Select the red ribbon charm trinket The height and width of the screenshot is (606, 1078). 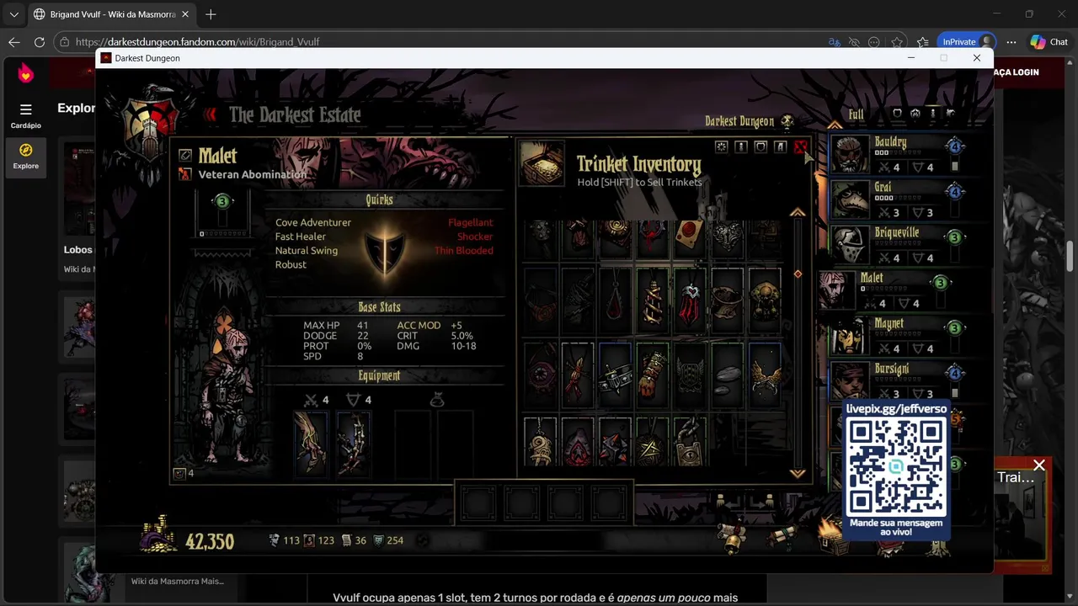pos(579,375)
